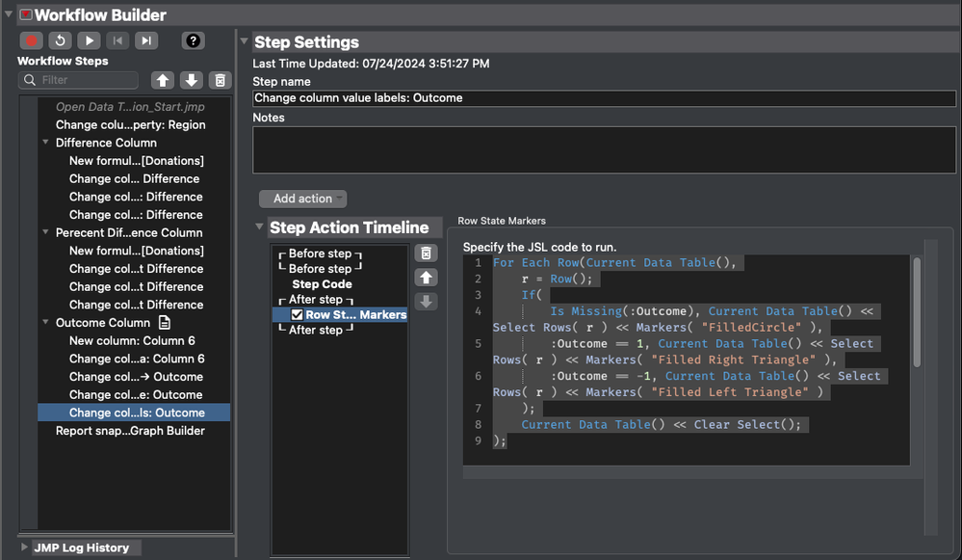The width and height of the screenshot is (962, 560).
Task: Select the Change col... Difference step without colon
Action: point(135,178)
